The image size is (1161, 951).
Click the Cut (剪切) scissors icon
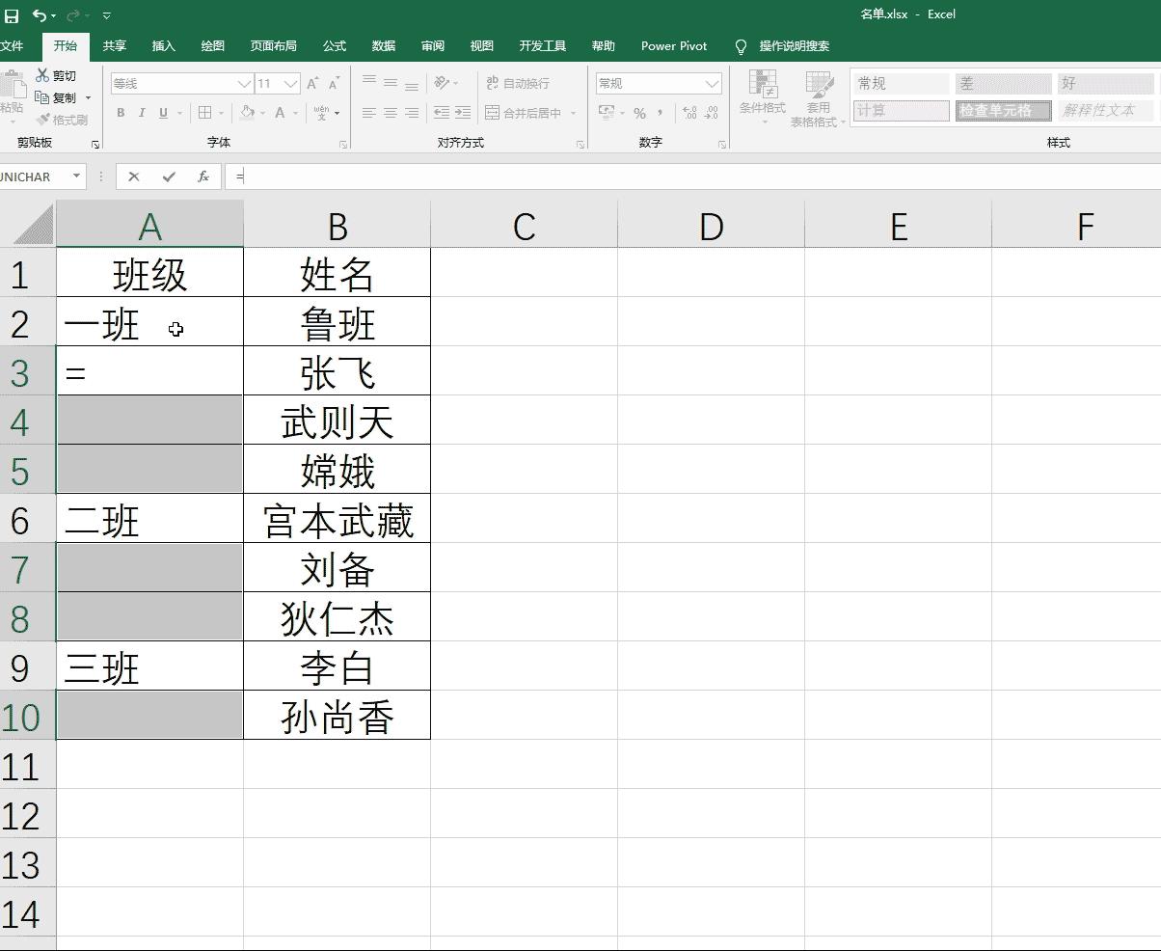pyautogui.click(x=43, y=75)
